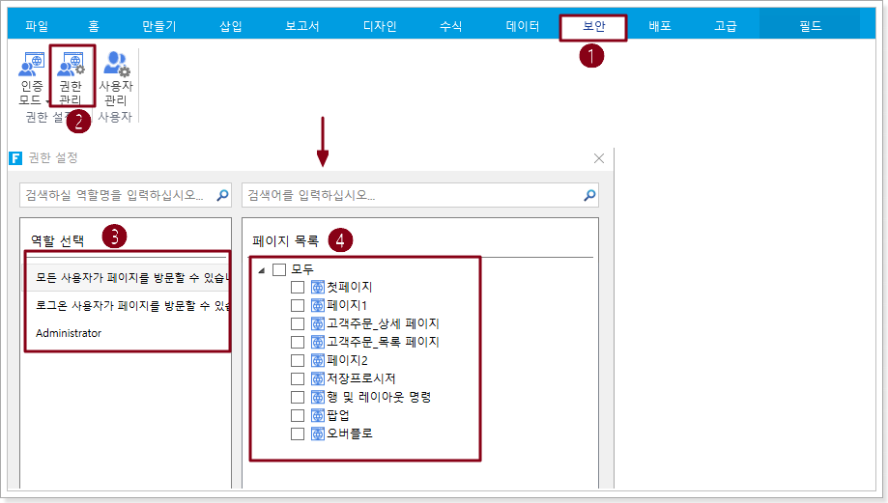The height and width of the screenshot is (503, 888).
Task: Tick the 고객주문_상세 페이지 checkbox
Action: (298, 323)
